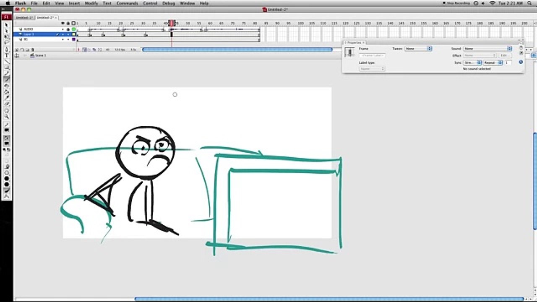This screenshot has width=537, height=302.
Task: Switch to the first Untitled document tab
Action: (x=23, y=18)
